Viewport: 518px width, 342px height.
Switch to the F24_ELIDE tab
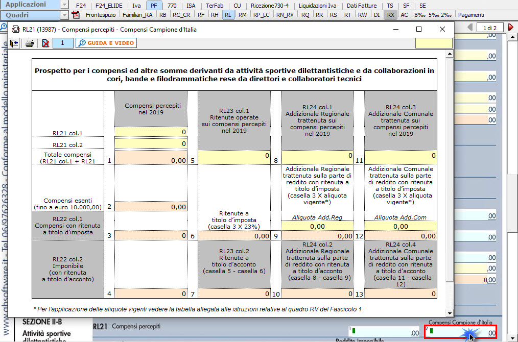(x=109, y=6)
